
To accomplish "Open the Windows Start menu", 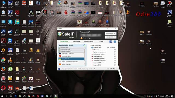I will click(2, 96).
